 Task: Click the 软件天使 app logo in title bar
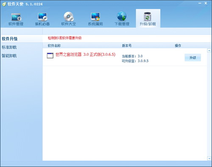coord(4,4)
